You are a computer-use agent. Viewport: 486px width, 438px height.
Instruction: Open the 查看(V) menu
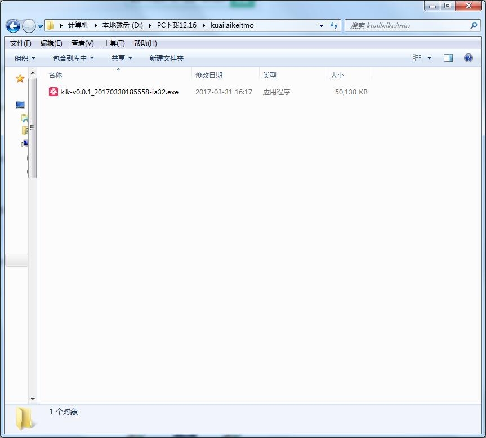(82, 43)
